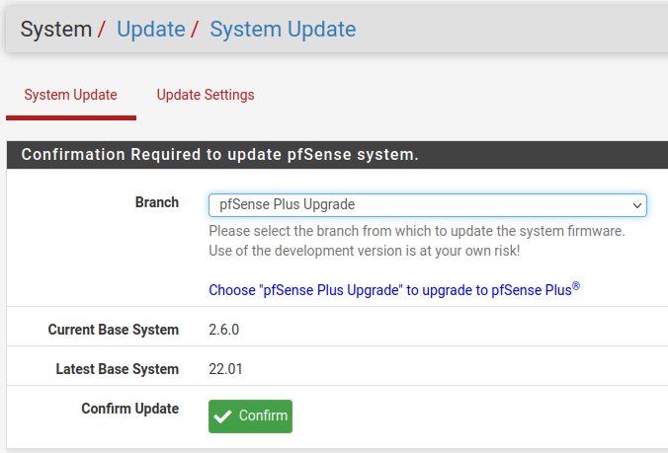This screenshot has height=453, width=668.
Task: Select the latest version value 22.01
Action: pos(225,369)
